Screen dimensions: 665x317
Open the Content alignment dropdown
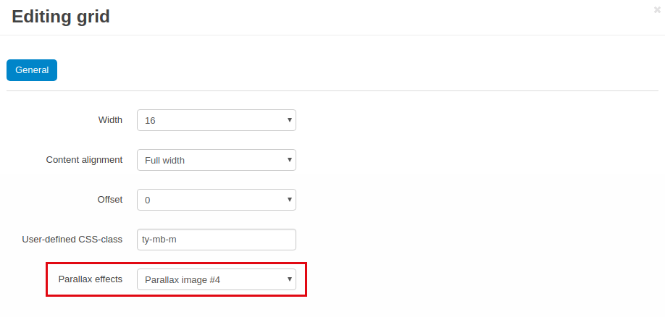(x=217, y=160)
